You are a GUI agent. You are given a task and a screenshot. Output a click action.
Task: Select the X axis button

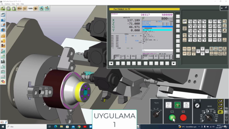tap(220, 101)
